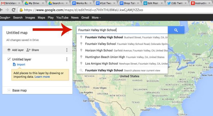The width and height of the screenshot is (213, 116).
Task: Click the Share button
Action: (x=33, y=50)
